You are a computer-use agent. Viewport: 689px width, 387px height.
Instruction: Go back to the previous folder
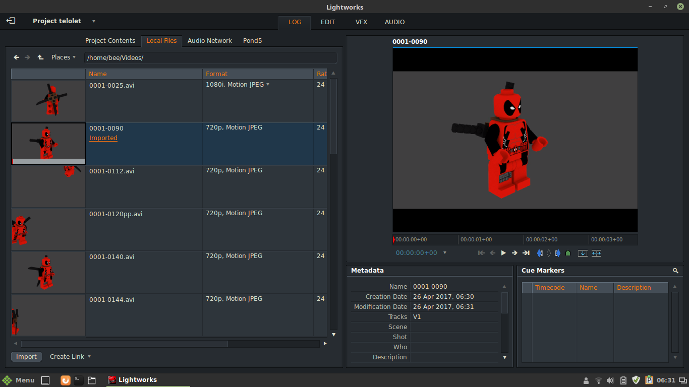(x=17, y=57)
